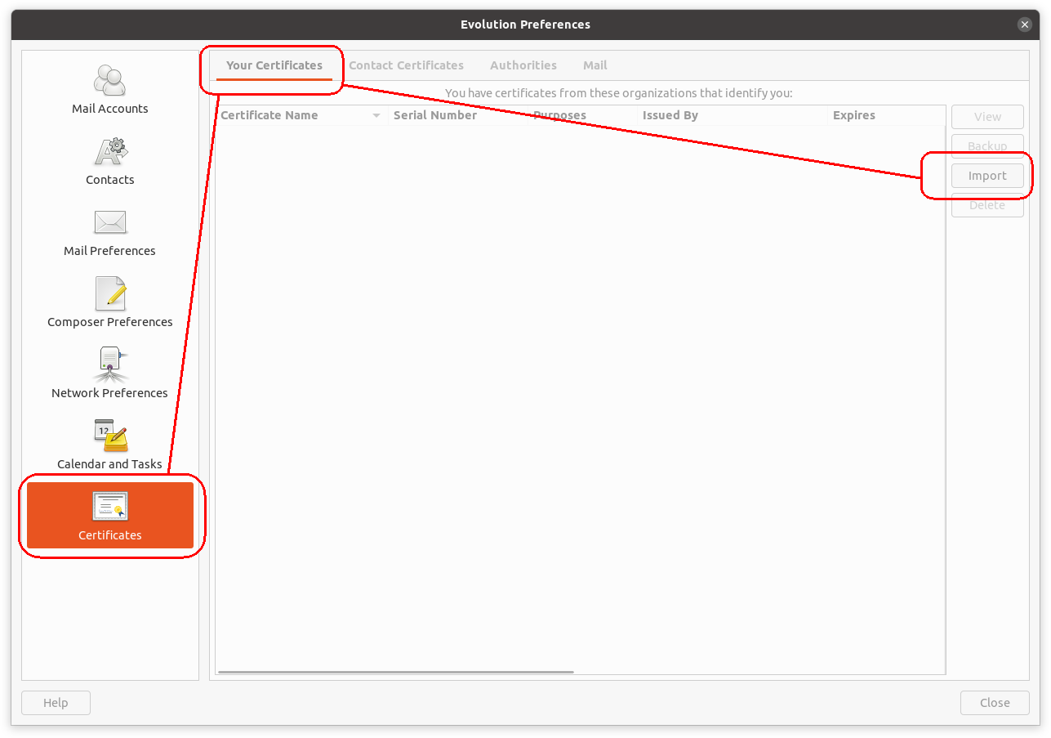
Task: Select Composer Preferences pencil icon
Action: (x=109, y=294)
